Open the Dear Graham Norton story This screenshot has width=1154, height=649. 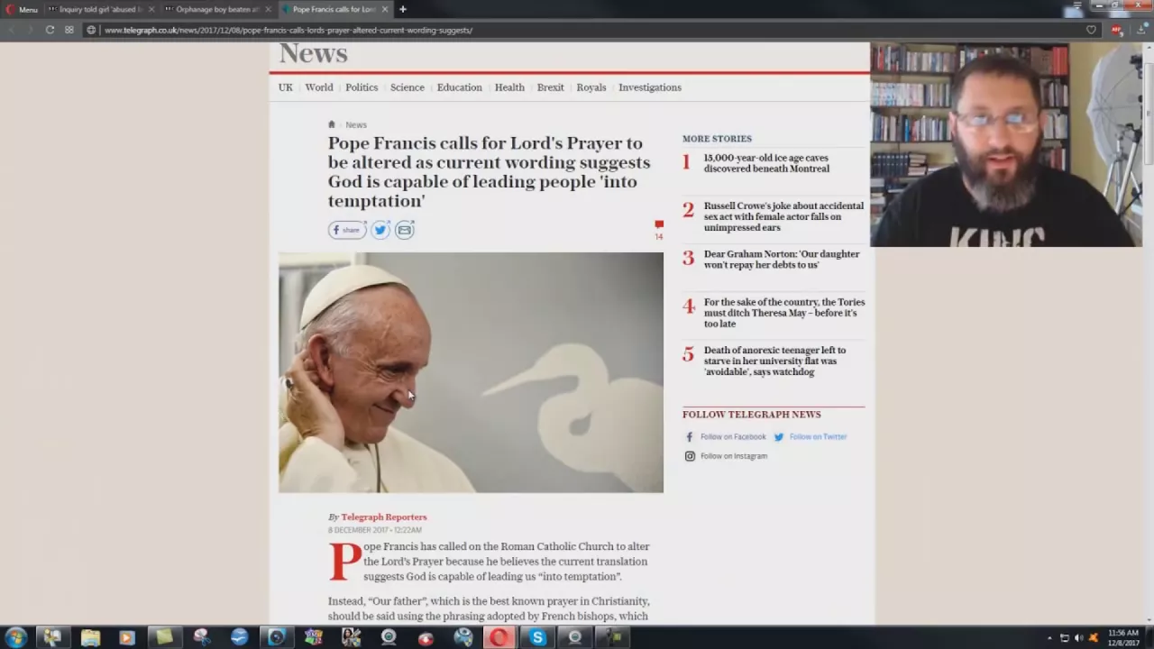[782, 260]
